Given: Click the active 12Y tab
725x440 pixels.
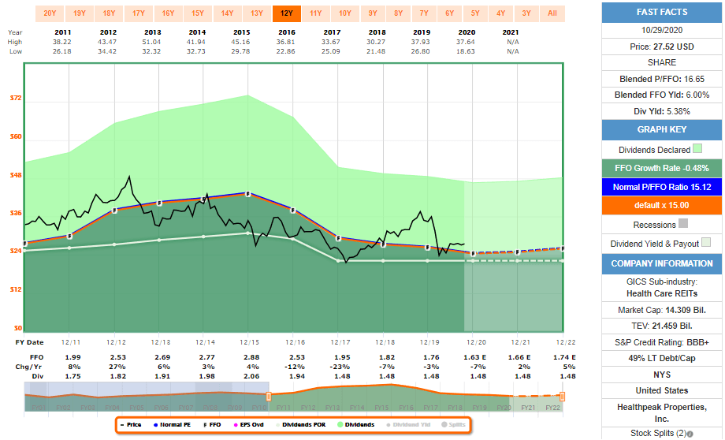Looking at the screenshot, I should coord(287,13).
